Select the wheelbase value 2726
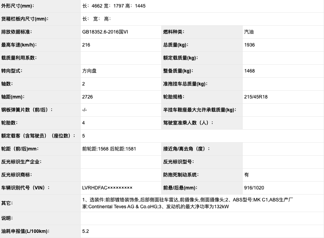The width and height of the screenshot is (324, 238). [87, 97]
